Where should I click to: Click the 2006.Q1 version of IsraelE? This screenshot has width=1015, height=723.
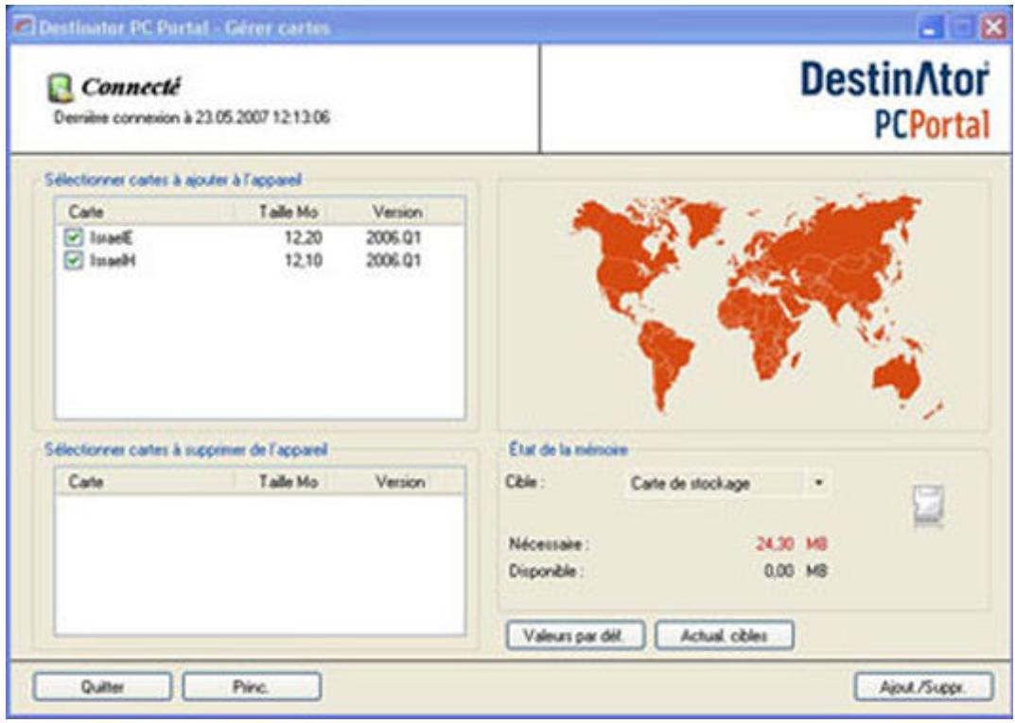[394, 238]
